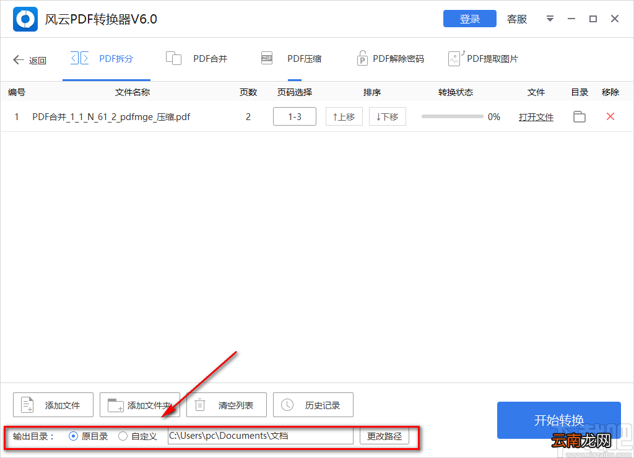This screenshot has width=634, height=458.
Task: Select the 自定义 radio option
Action: point(138,436)
